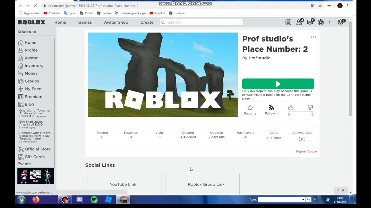Open the Chat panel button
371x208 pixels.
[x=341, y=190]
